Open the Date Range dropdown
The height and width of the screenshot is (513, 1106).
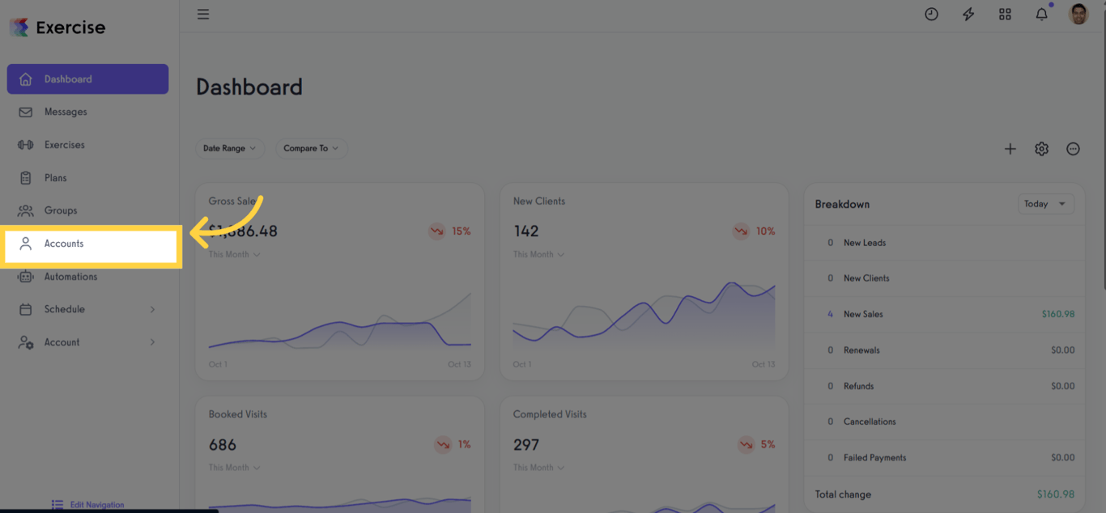pos(229,149)
